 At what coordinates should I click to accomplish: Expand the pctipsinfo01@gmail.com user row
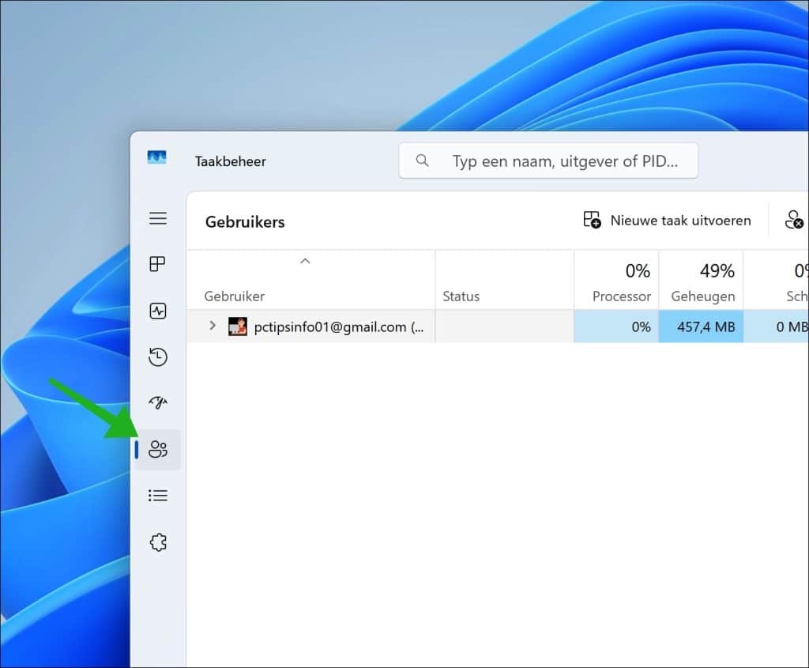point(212,326)
